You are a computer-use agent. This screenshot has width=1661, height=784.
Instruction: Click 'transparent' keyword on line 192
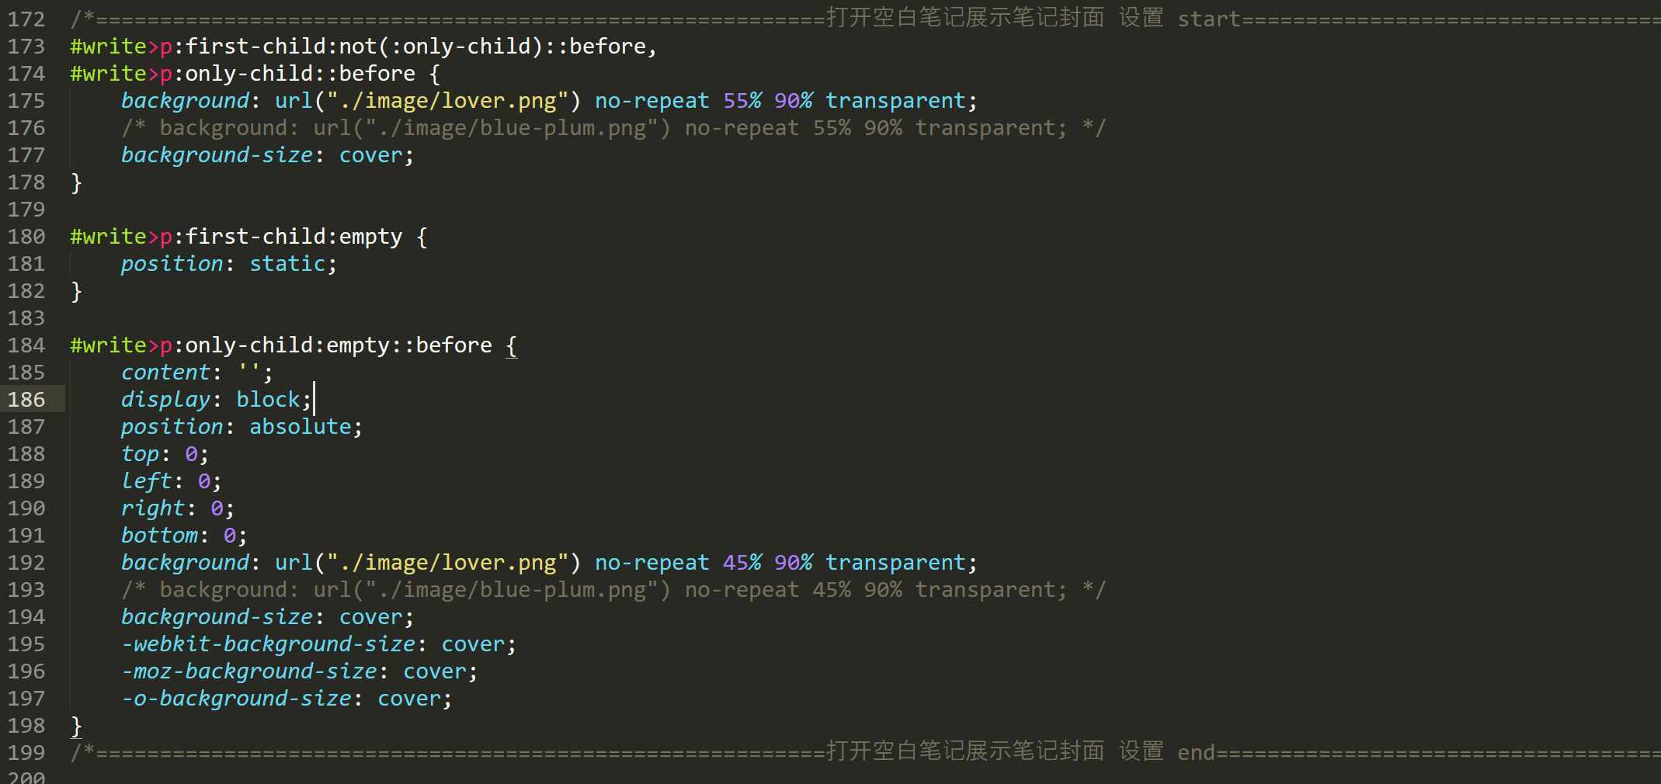point(895,562)
